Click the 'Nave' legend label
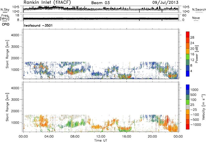Viewport: 206px width, 142px height. (196, 18)
